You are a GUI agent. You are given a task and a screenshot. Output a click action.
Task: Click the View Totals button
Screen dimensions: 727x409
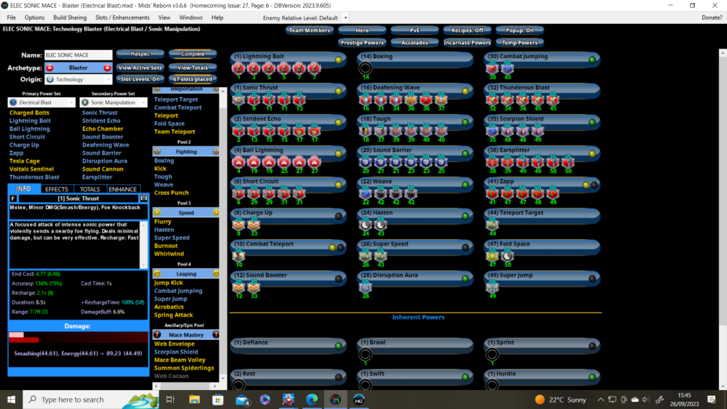click(193, 67)
